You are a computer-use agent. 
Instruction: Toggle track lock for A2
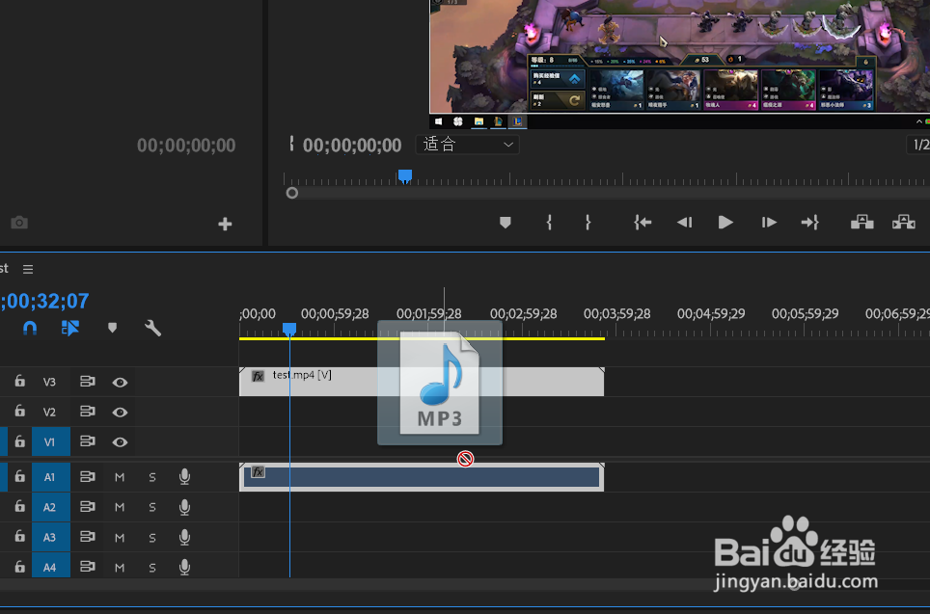(x=20, y=506)
